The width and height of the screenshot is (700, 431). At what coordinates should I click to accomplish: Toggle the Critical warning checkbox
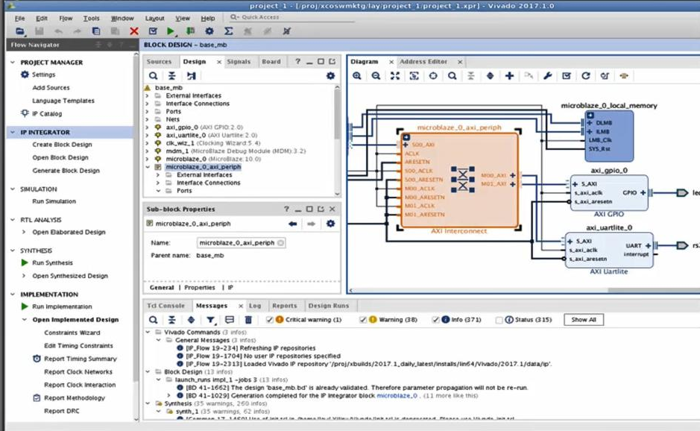point(269,320)
